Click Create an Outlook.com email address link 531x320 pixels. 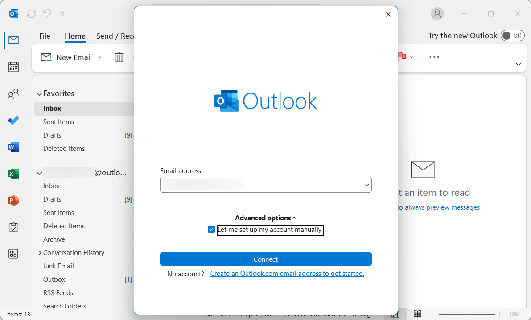pyautogui.click(x=287, y=274)
